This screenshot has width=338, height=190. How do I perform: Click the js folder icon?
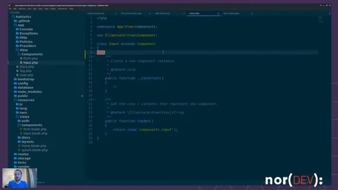tap(17, 104)
